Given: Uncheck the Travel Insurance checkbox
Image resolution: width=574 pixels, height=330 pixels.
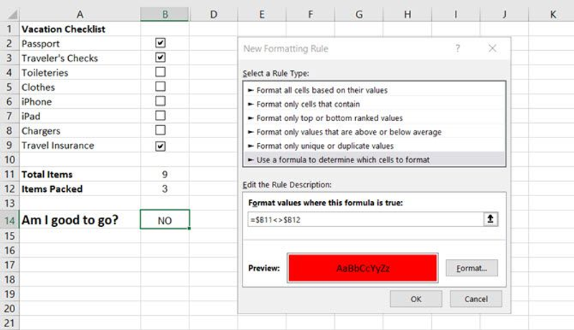Looking at the screenshot, I should pyautogui.click(x=161, y=145).
